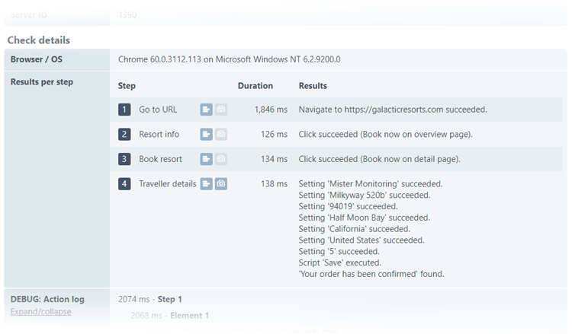
Task: Click "Setting 'Milkyway 520b' succeeded" line
Action: pyautogui.click(x=365, y=195)
